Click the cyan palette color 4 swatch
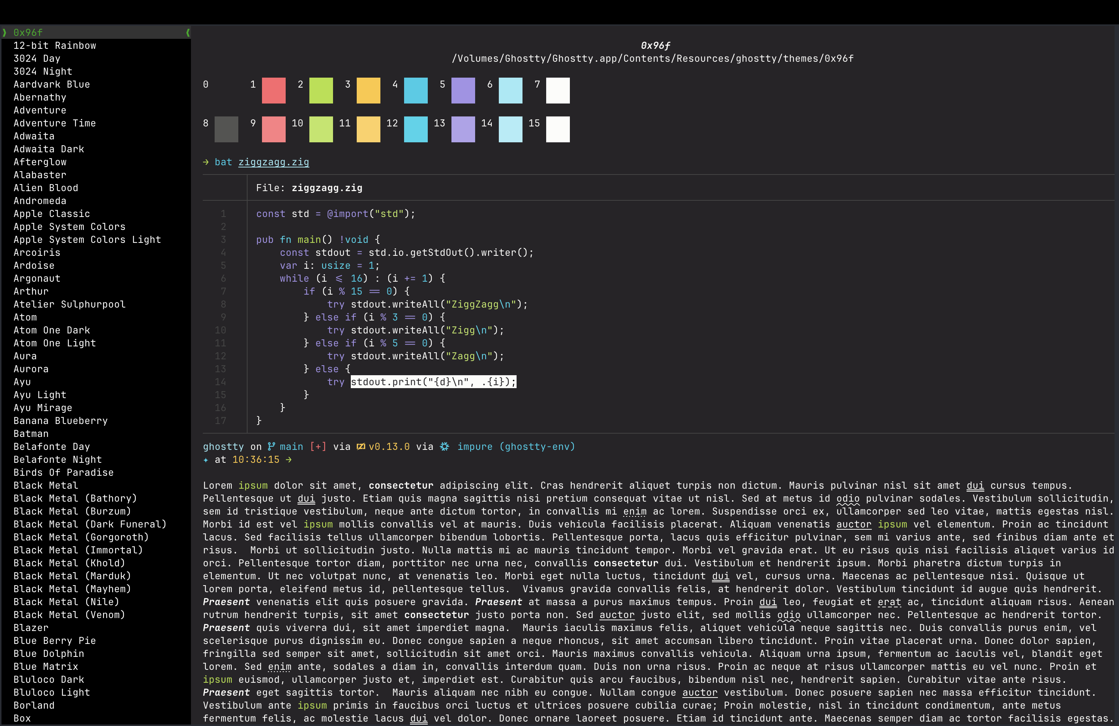 tap(416, 91)
